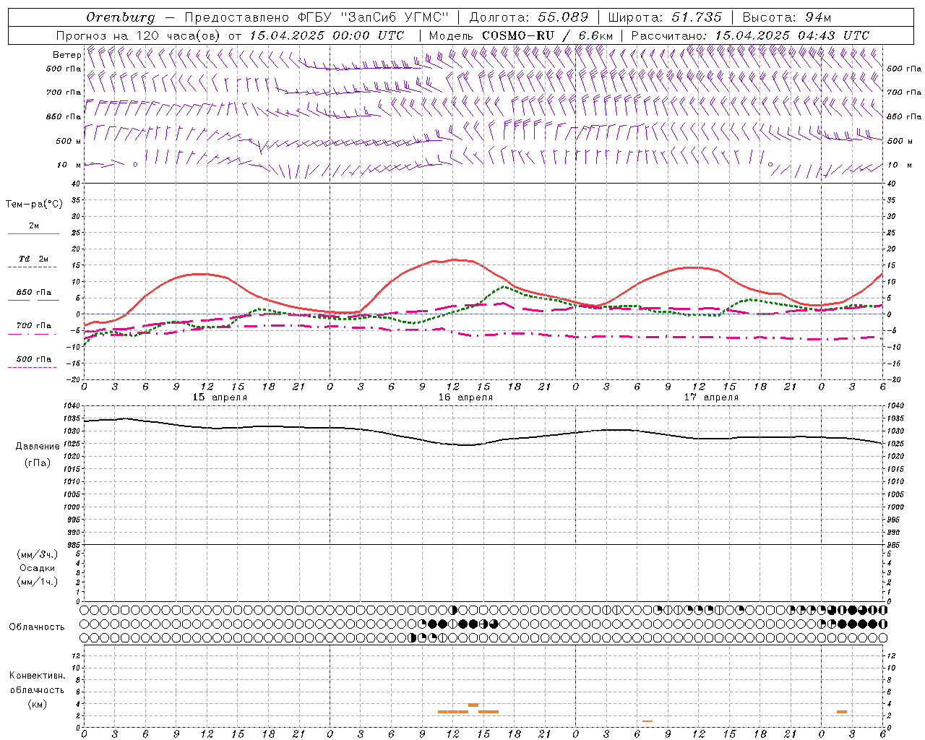Click the 17 апреля date label

tap(711, 397)
